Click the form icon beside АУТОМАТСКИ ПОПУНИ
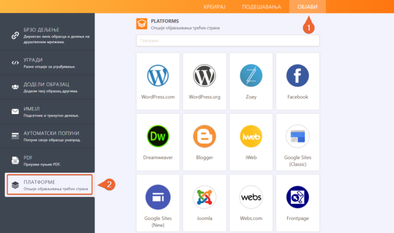The image size is (394, 233). click(15, 136)
